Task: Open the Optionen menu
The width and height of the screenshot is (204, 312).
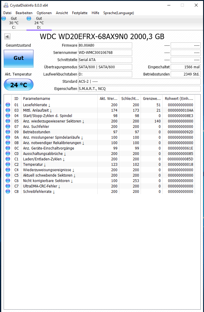Action: (x=44, y=13)
